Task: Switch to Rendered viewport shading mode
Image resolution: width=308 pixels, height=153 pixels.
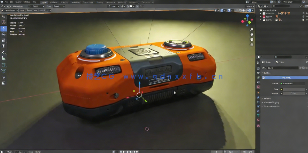Action: (250, 10)
